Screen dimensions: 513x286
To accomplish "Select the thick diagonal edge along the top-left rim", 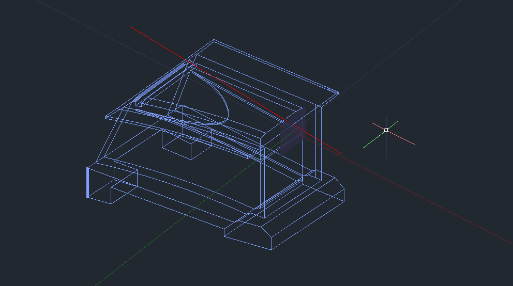I will coord(159,82).
